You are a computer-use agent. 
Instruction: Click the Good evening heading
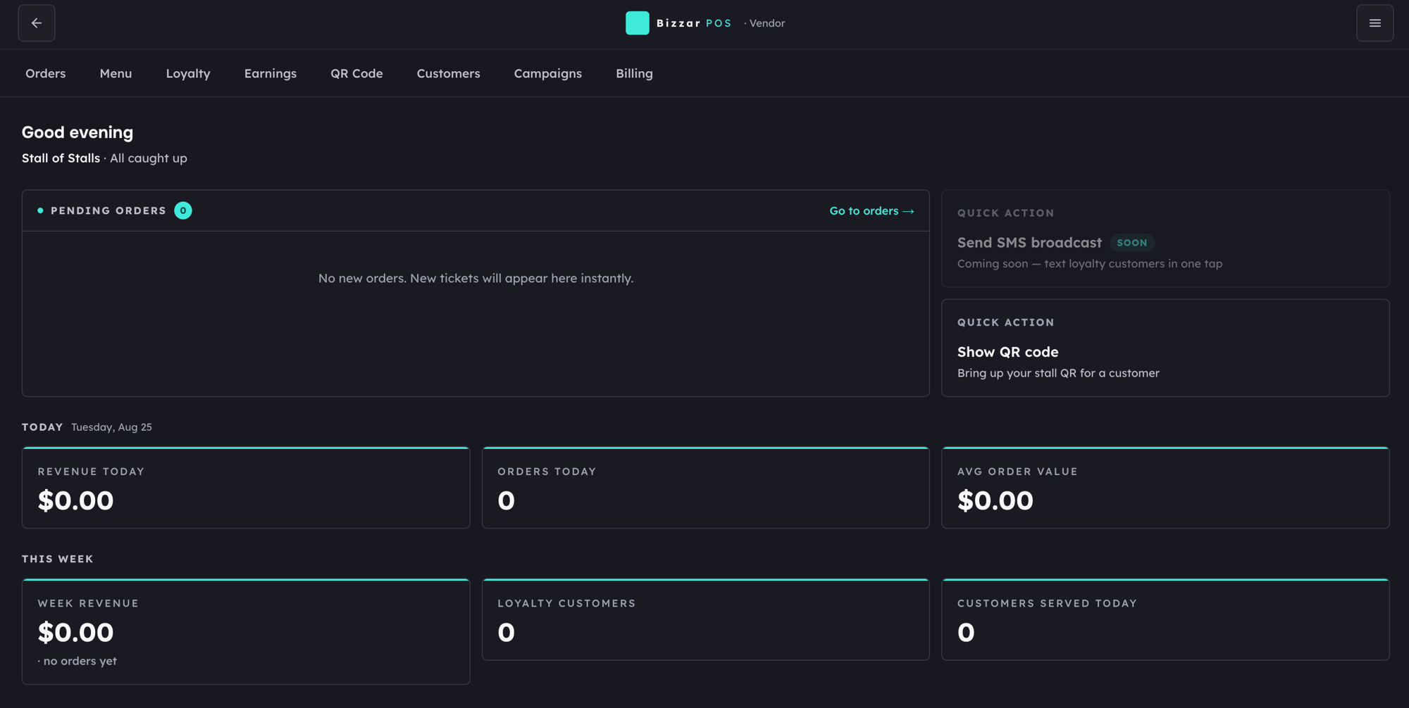(x=77, y=132)
